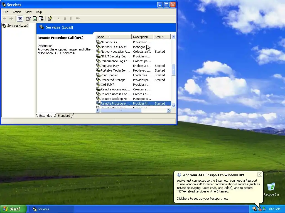Minimize the Services window
Image resolution: width=285 pixels, height=213 pixels.
point(160,4)
